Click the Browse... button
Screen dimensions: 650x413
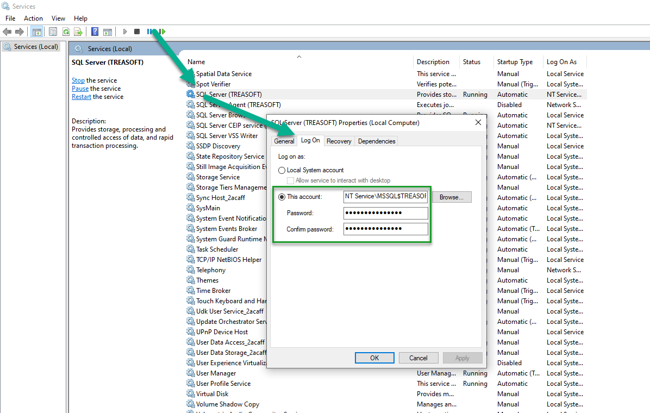(x=452, y=197)
